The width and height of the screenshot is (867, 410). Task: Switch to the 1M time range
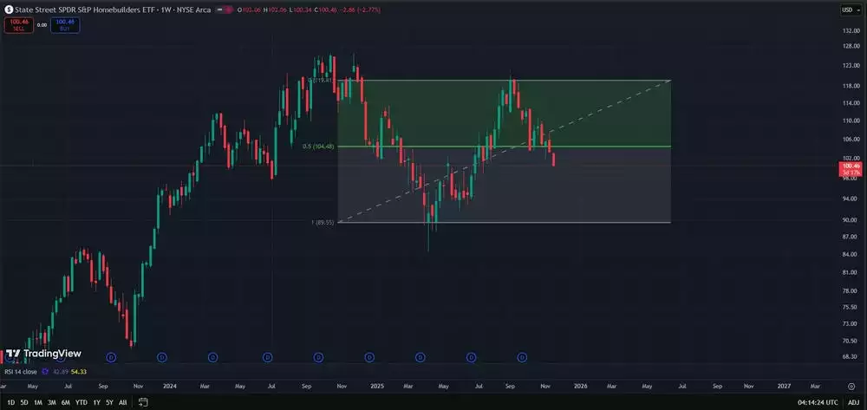coord(38,402)
